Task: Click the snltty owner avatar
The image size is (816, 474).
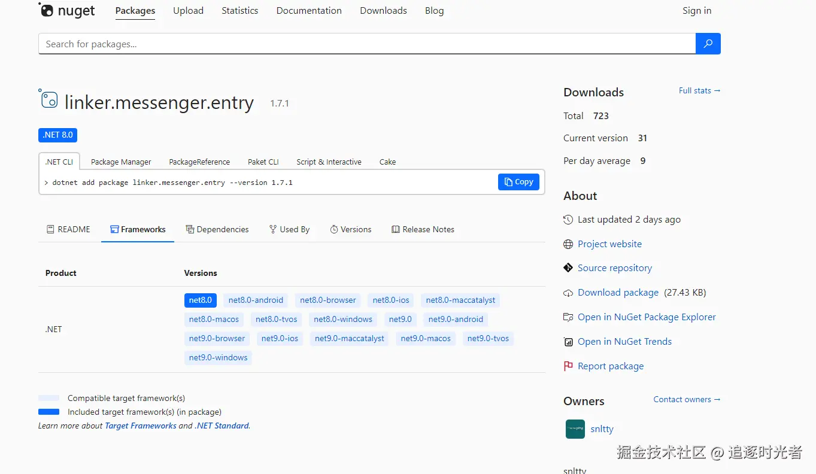Action: point(575,429)
